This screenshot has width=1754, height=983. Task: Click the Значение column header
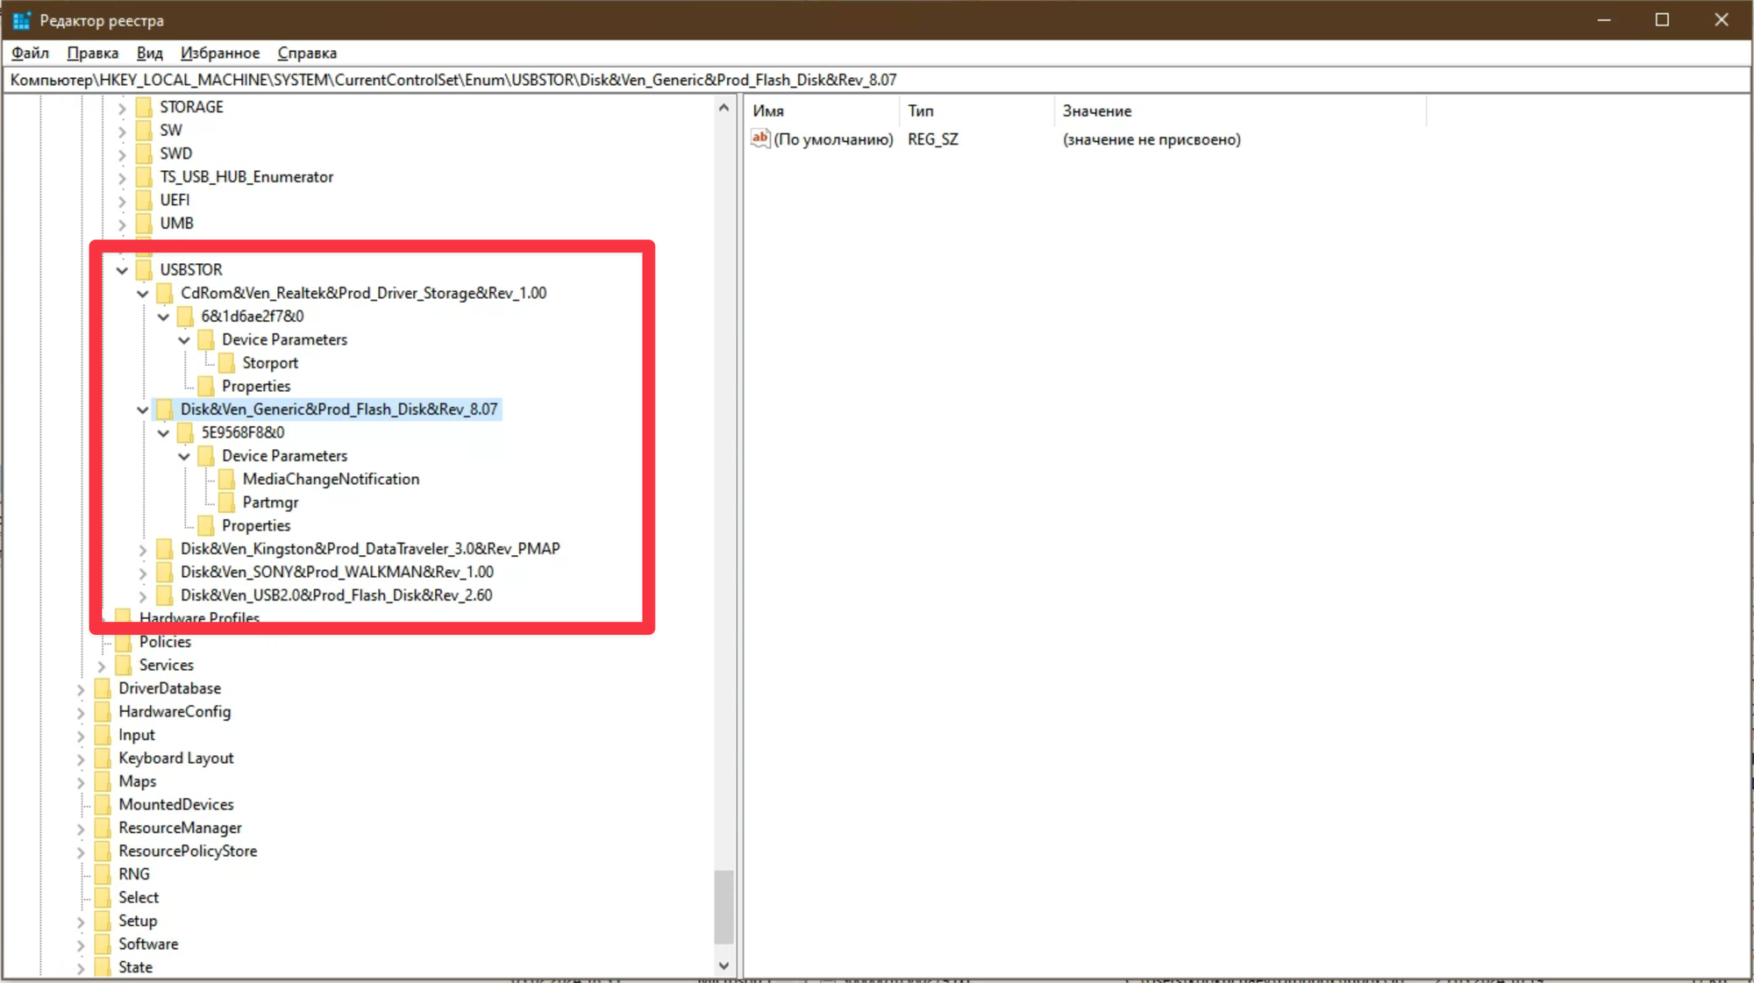(1096, 110)
